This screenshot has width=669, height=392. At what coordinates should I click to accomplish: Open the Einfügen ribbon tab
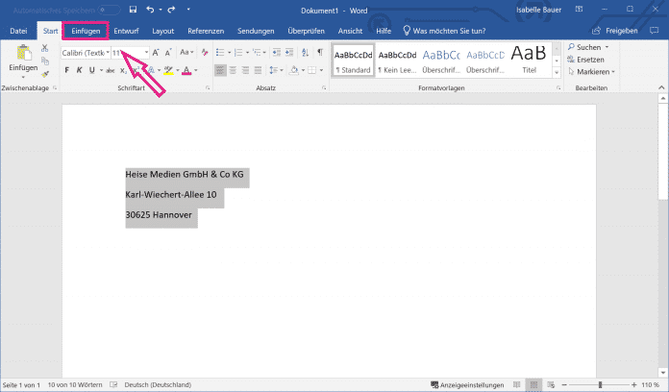pos(85,31)
